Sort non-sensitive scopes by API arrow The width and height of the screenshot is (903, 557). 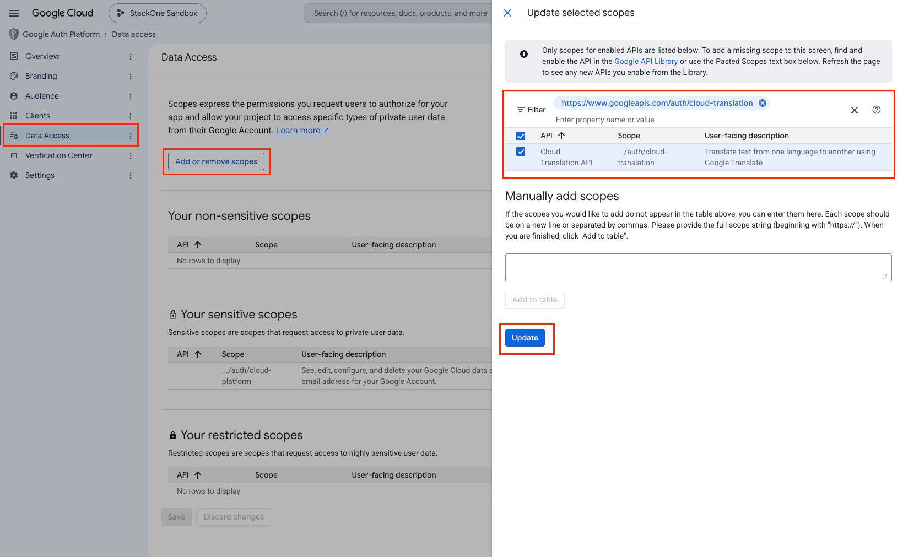[198, 245]
